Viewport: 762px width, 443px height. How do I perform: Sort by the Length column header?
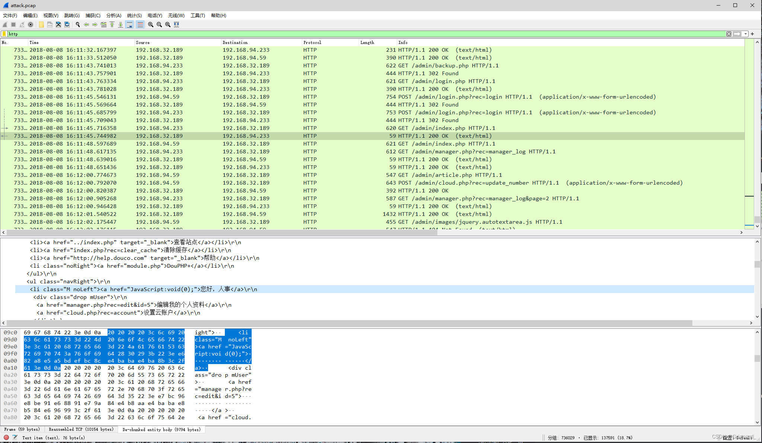pyautogui.click(x=377, y=42)
